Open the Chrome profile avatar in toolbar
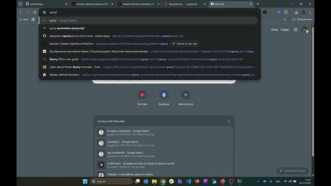Image resolution: width=331 pixels, height=186 pixels. click(x=303, y=12)
